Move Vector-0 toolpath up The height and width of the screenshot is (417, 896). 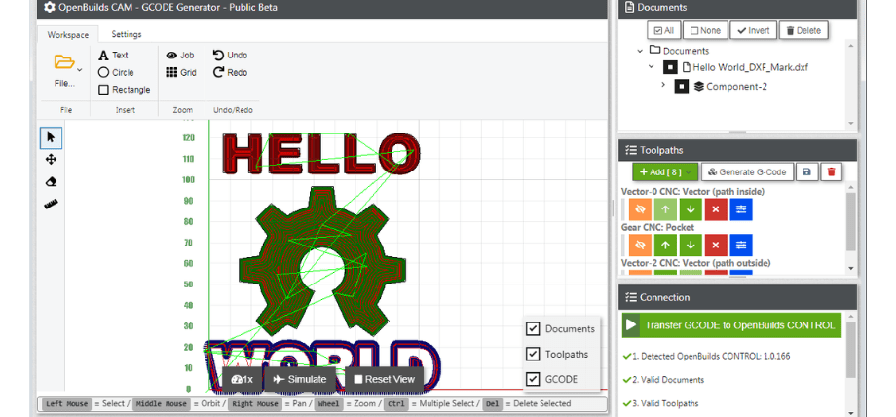click(x=665, y=209)
